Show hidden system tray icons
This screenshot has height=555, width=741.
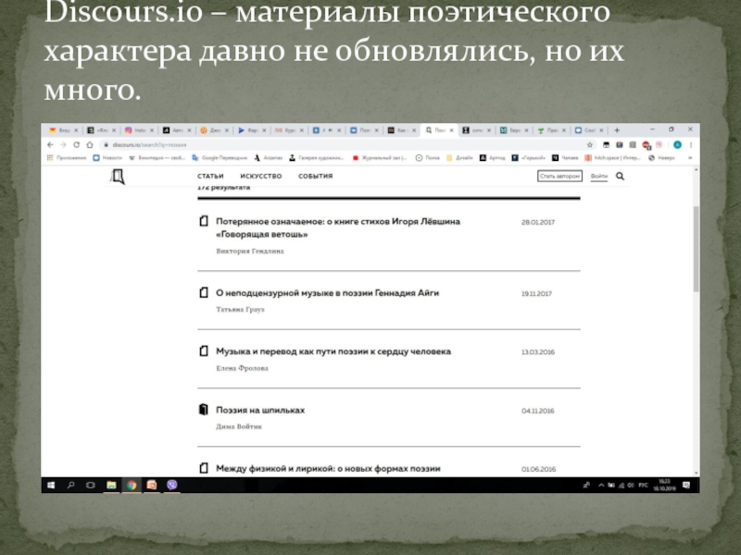click(601, 485)
